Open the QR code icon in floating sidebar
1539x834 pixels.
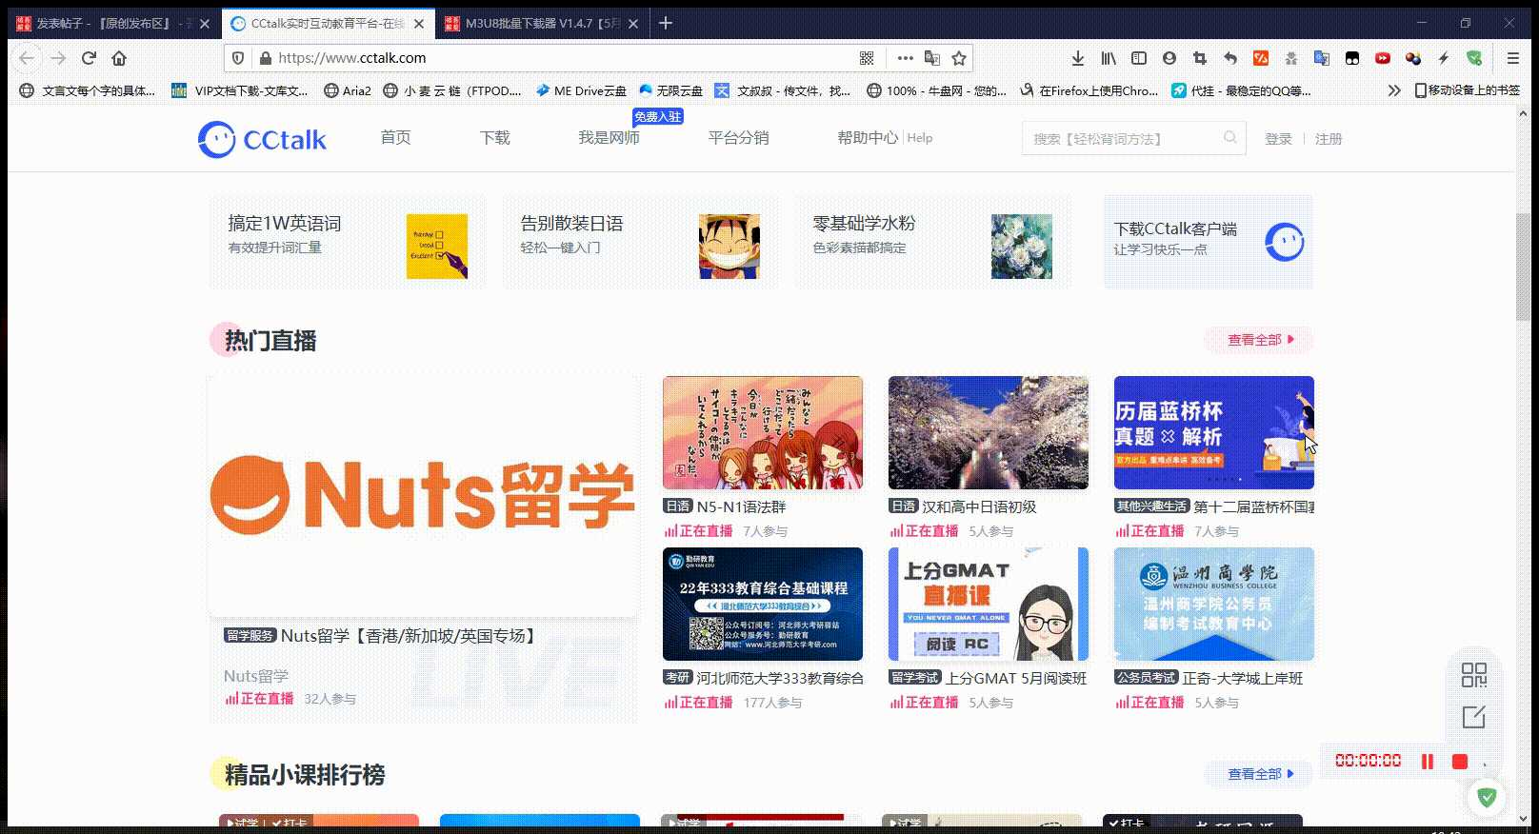[x=1473, y=675]
